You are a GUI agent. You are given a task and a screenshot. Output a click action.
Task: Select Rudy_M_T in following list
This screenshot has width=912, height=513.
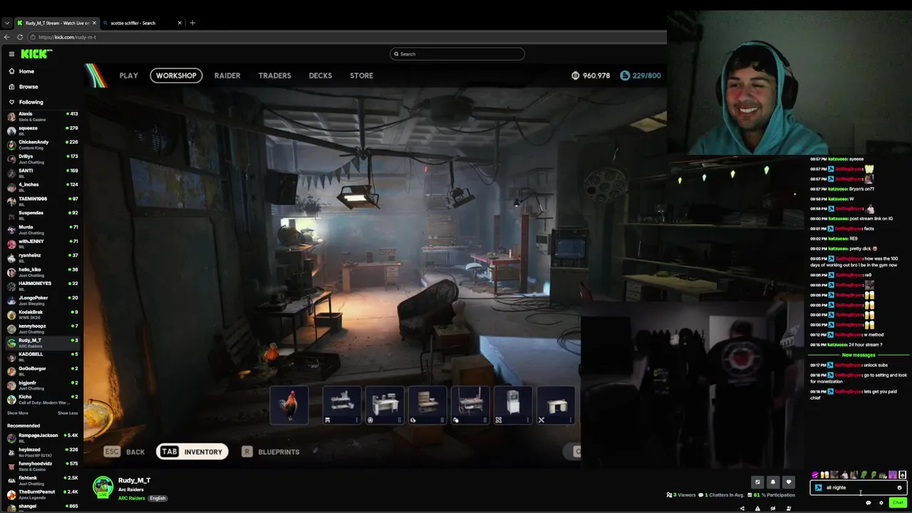coord(43,343)
